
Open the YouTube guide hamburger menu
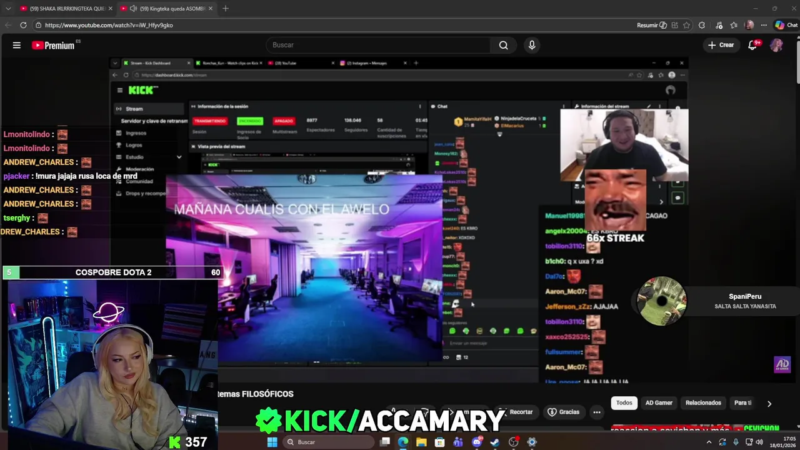coord(17,45)
